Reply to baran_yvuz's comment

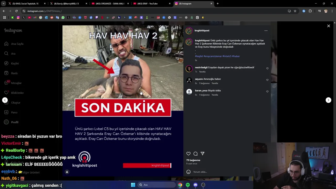[215, 95]
